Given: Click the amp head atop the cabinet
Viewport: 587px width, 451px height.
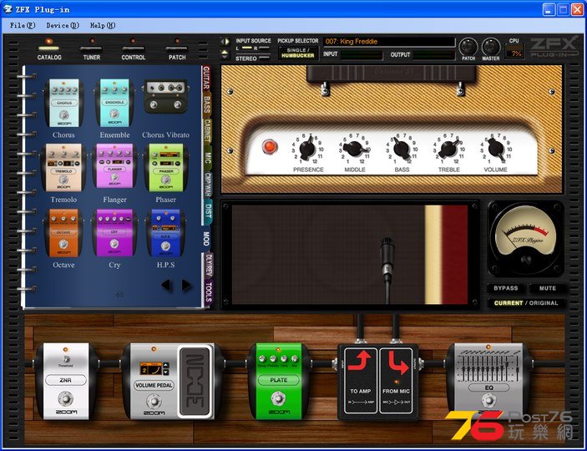Looking at the screenshot, I should coord(391,74).
